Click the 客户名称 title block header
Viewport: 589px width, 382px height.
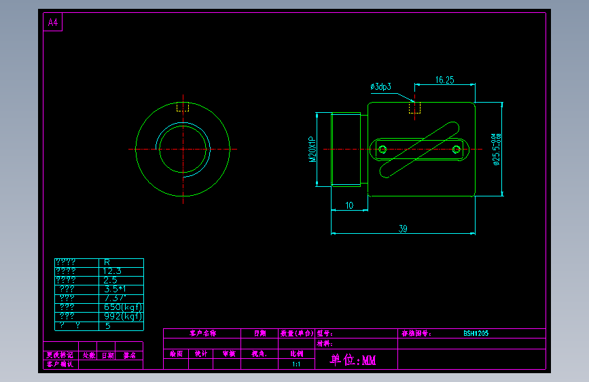[203, 334]
